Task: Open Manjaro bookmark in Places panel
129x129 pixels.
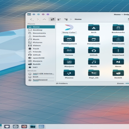Action: (x=41, y=61)
